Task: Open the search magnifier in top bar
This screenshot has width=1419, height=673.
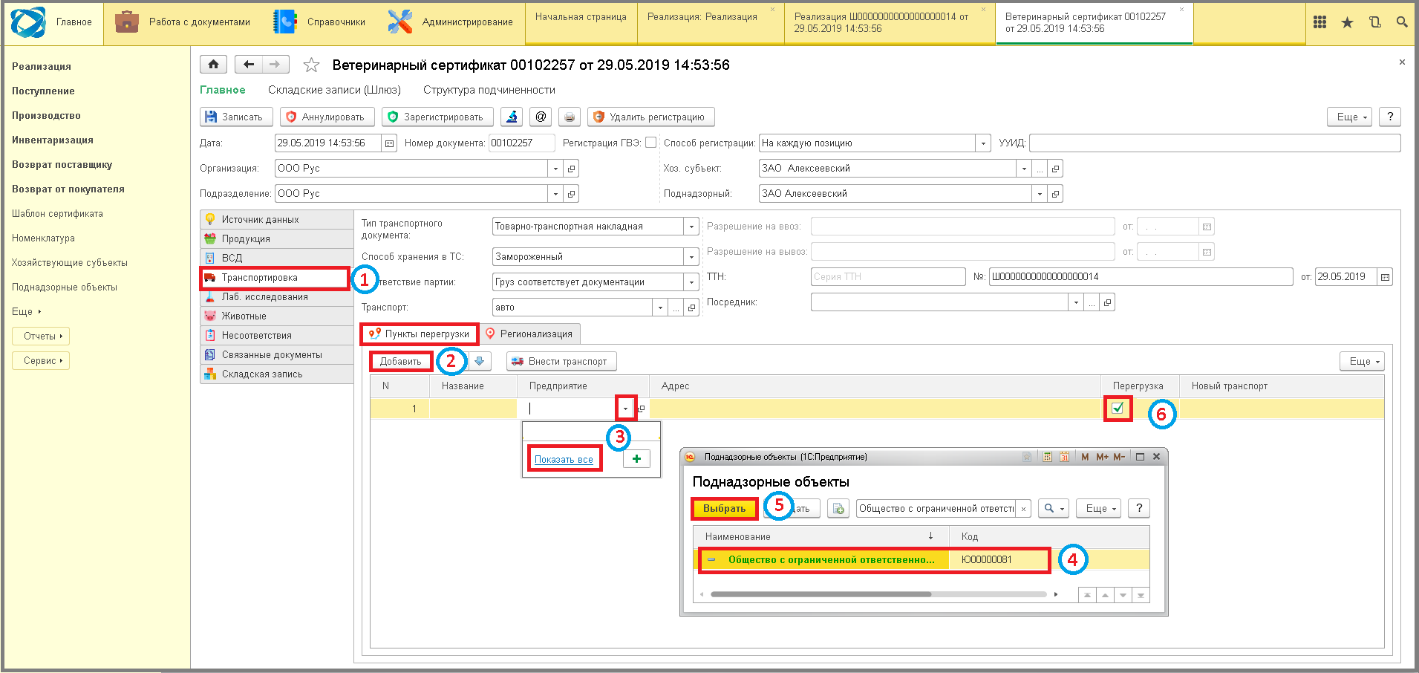Action: (1401, 22)
